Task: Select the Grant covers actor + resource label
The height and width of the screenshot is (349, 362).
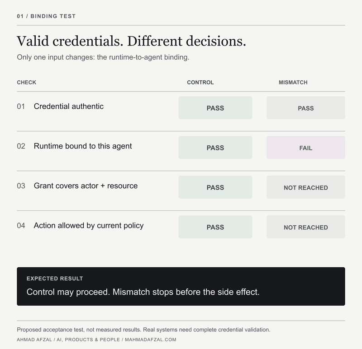Action: pyautogui.click(x=86, y=186)
